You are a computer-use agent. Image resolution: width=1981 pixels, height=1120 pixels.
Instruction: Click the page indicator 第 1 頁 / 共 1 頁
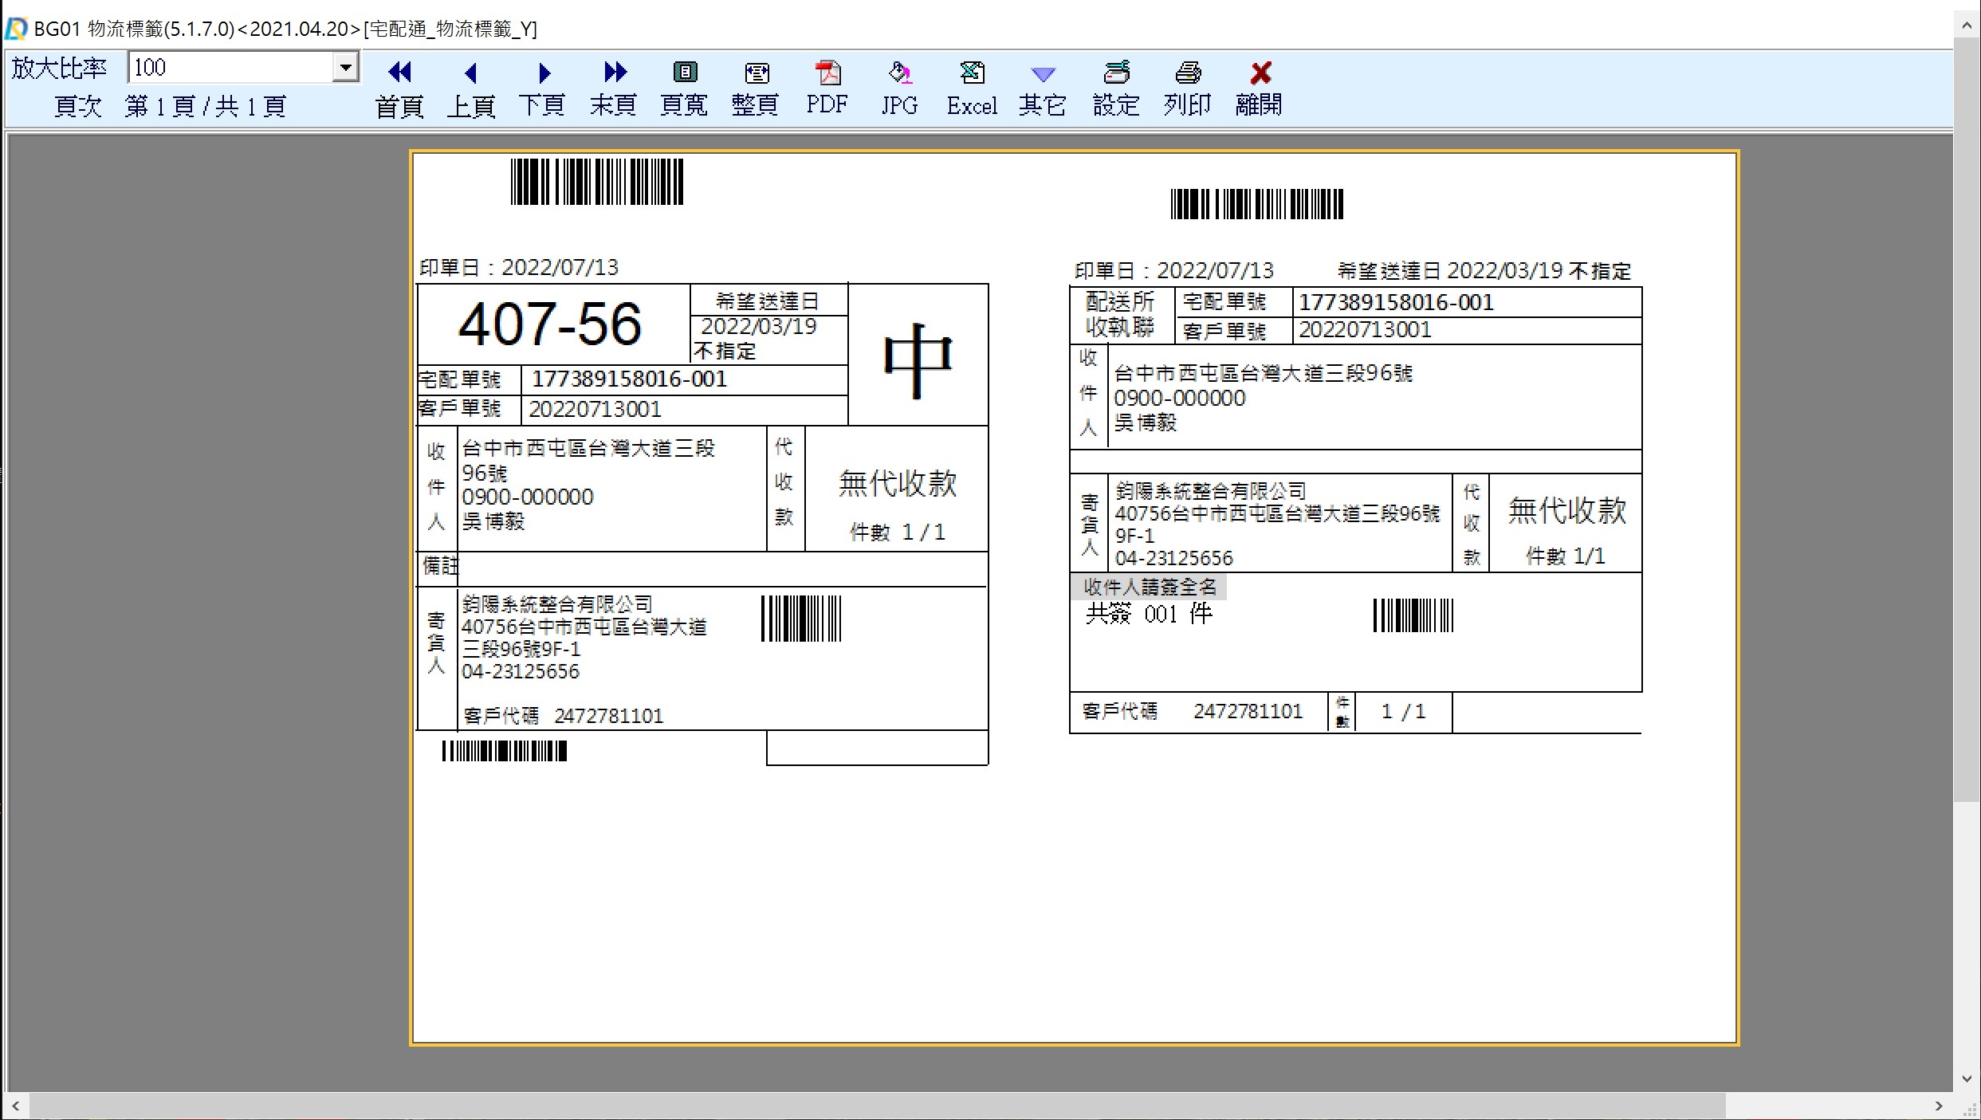click(205, 106)
